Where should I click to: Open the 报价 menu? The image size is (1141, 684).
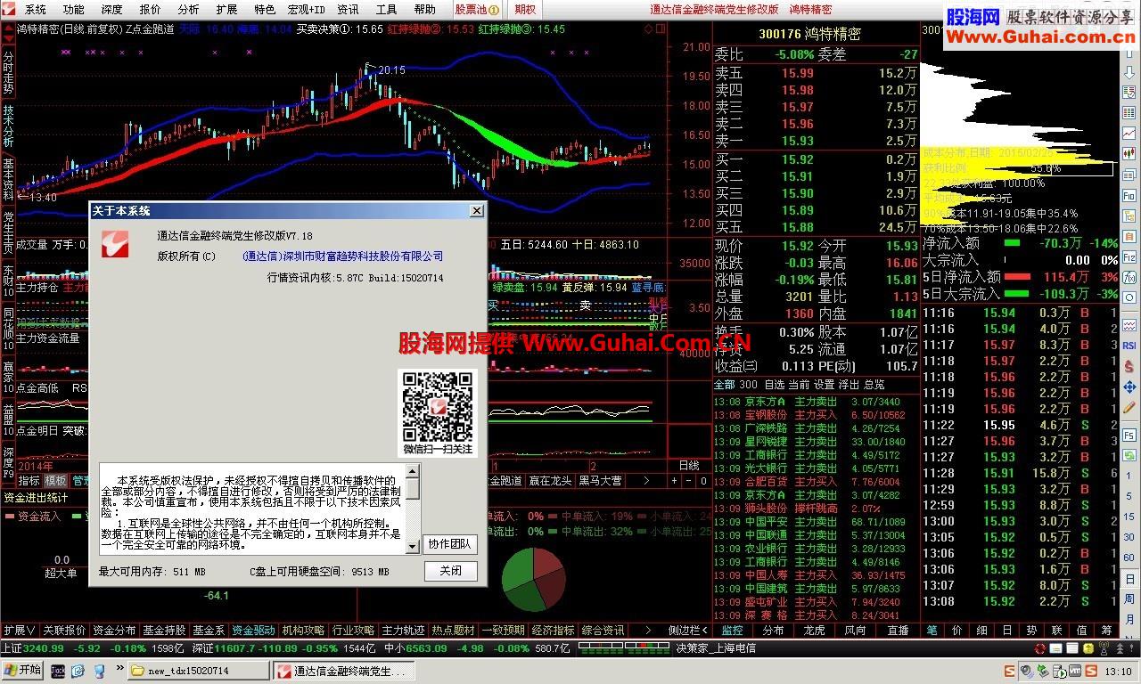tap(150, 9)
